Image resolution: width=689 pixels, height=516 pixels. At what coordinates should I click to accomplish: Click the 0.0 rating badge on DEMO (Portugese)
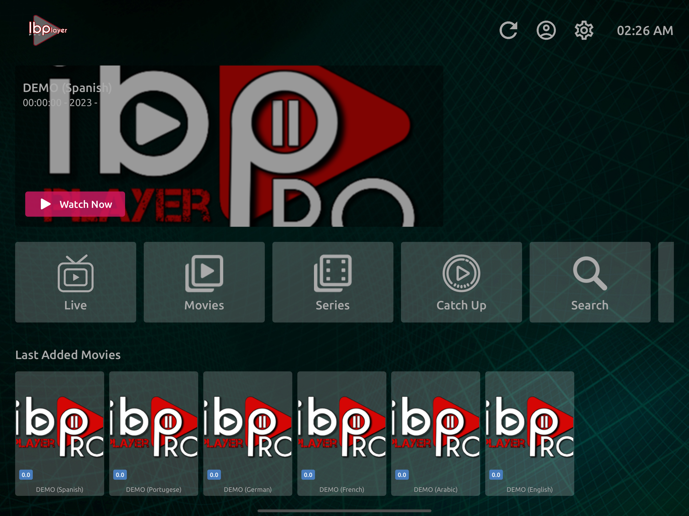pyautogui.click(x=120, y=475)
